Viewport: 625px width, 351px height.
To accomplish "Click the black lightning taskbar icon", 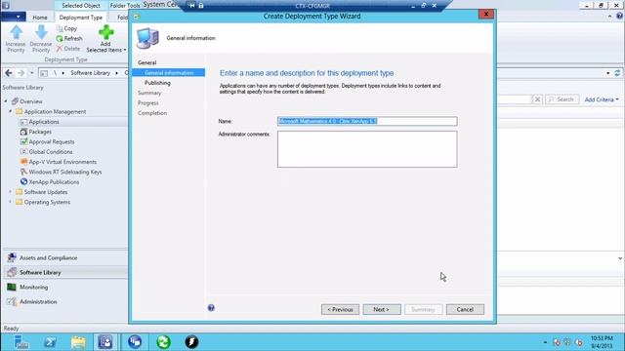I will point(191,342).
